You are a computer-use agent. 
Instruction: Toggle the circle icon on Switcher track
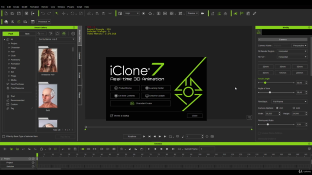pyautogui.click(x=33, y=166)
